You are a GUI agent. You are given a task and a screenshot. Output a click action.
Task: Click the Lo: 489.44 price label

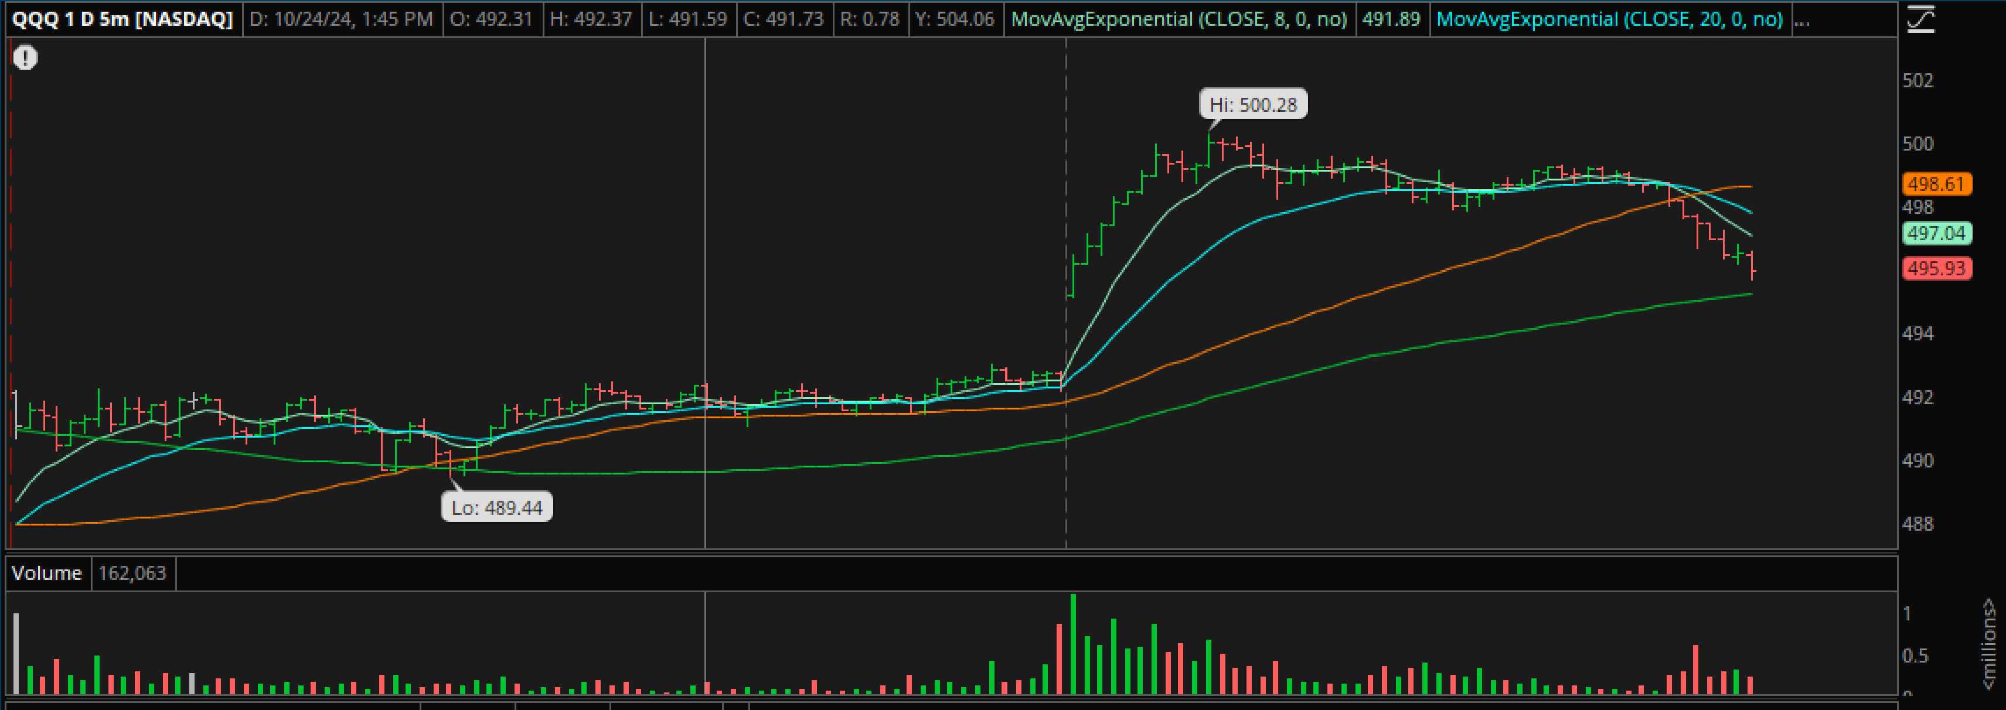tap(497, 508)
